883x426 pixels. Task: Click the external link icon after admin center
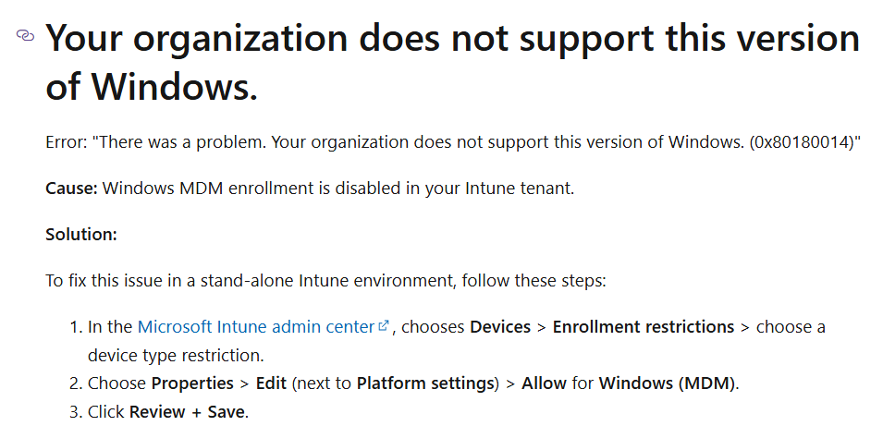click(x=384, y=326)
